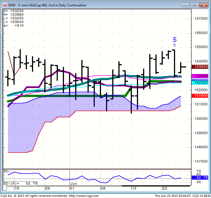Click the blue RSI value 52.78 marker
This screenshot has width=211, height=198.
(x=199, y=177)
